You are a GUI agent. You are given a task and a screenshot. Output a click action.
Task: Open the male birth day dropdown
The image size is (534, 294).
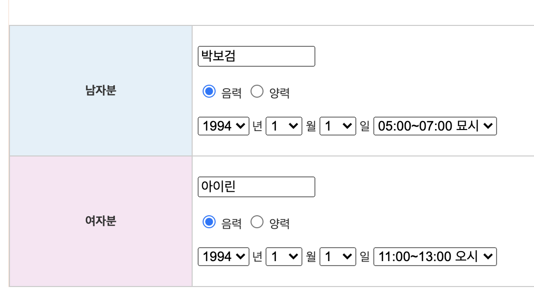tap(337, 126)
